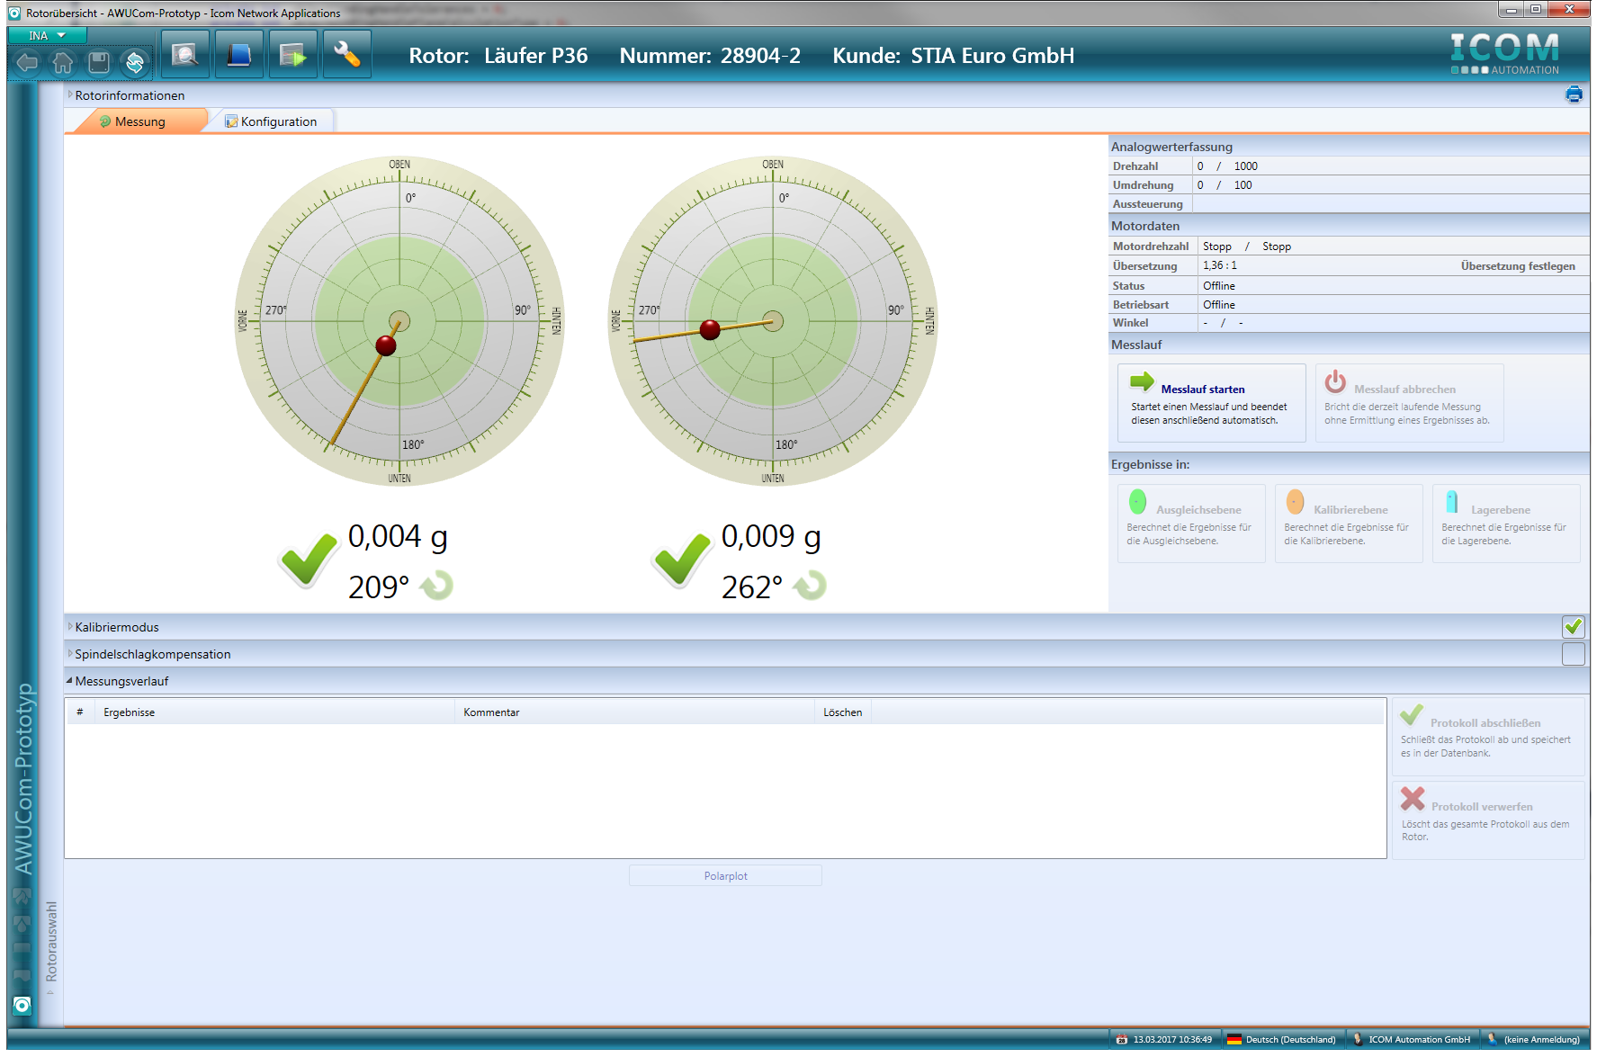Refresh data with the circular arrows icon
Viewport: 1597px width, 1057px height.
tap(135, 62)
